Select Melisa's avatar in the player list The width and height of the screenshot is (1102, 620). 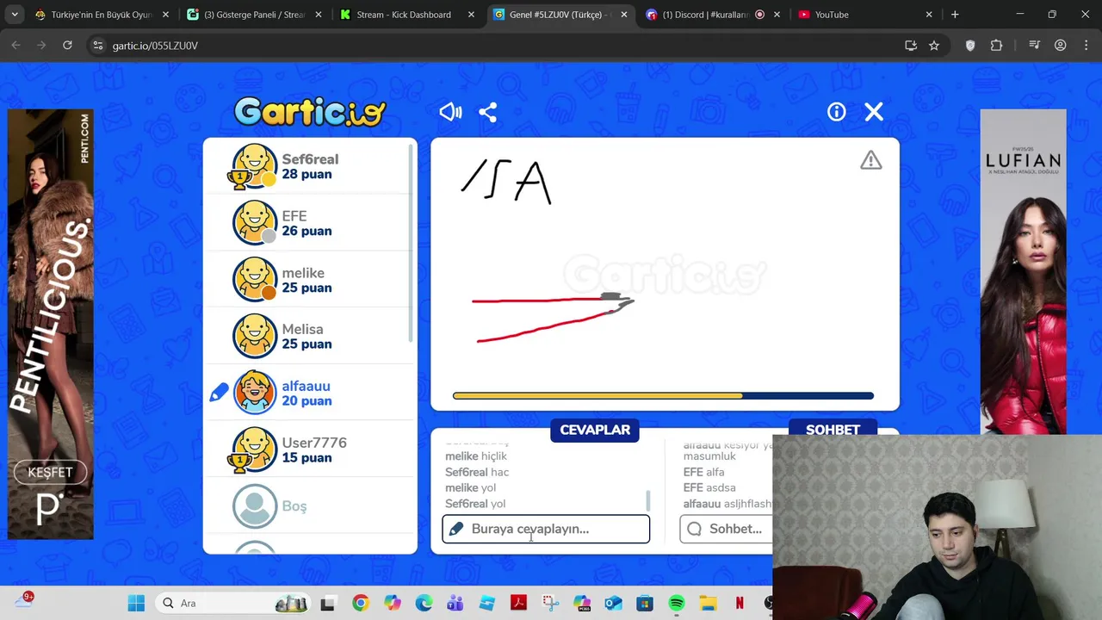(x=255, y=336)
